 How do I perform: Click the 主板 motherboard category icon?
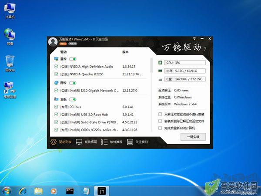click(x=57, y=99)
